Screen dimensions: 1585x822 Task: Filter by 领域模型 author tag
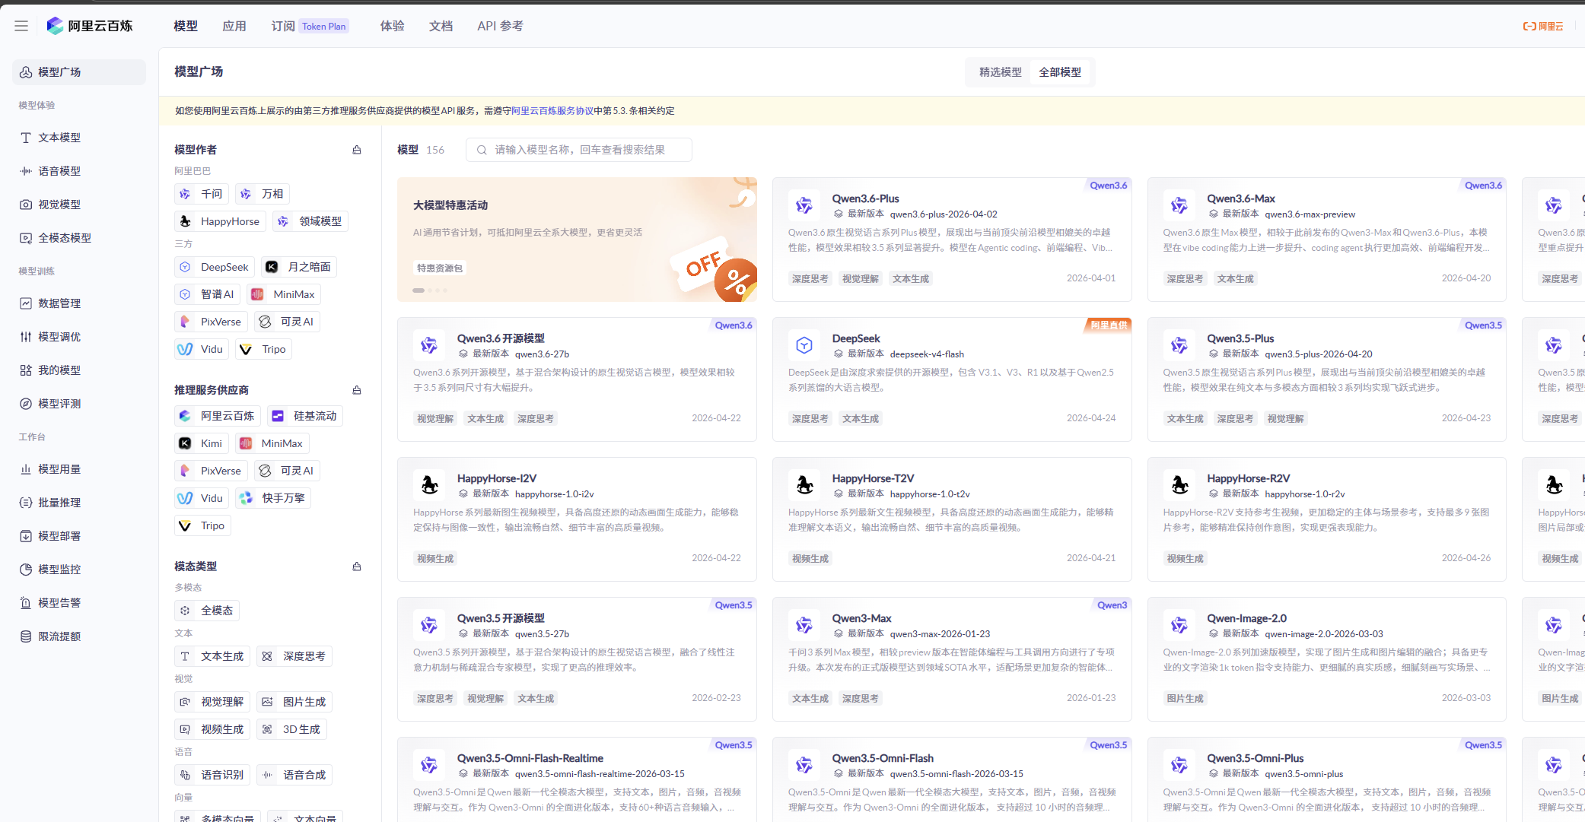[310, 221]
